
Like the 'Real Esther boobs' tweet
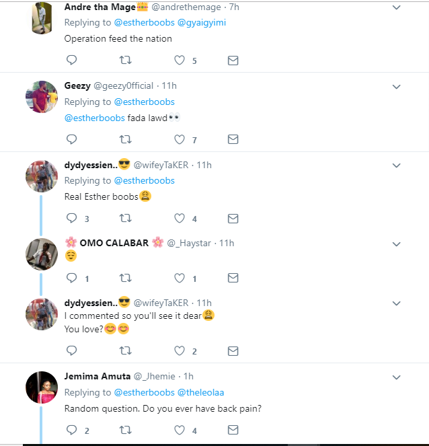pyautogui.click(x=180, y=218)
